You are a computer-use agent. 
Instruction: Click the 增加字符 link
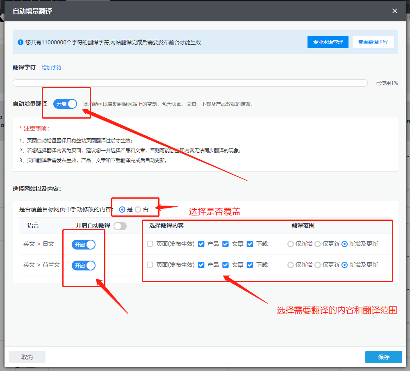pos(52,68)
